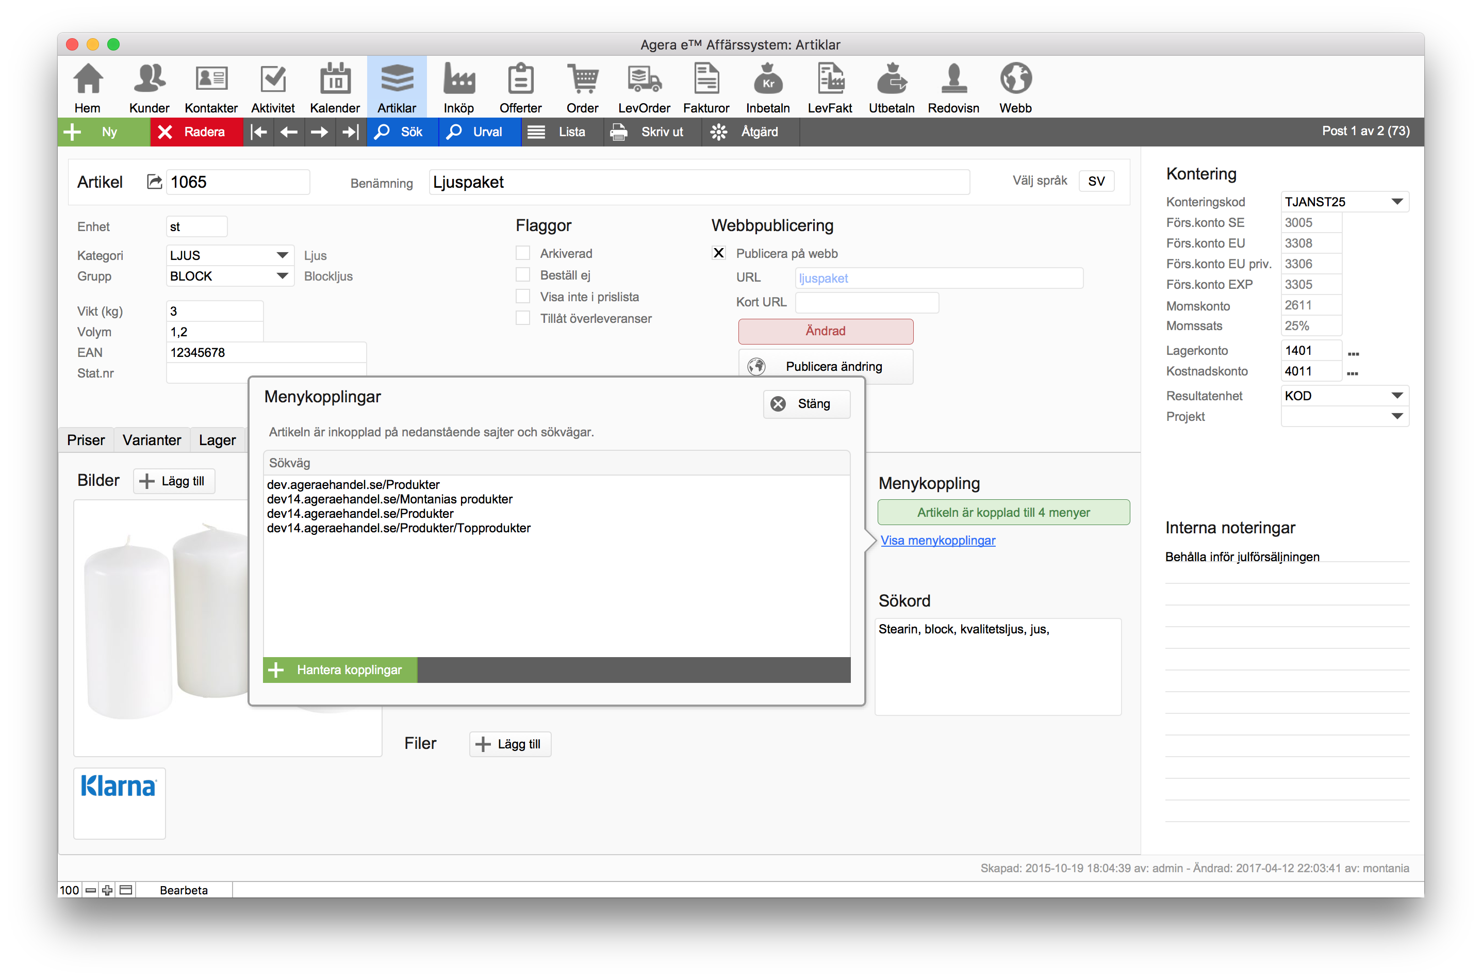Check the Beställ ej flag

pyautogui.click(x=523, y=275)
